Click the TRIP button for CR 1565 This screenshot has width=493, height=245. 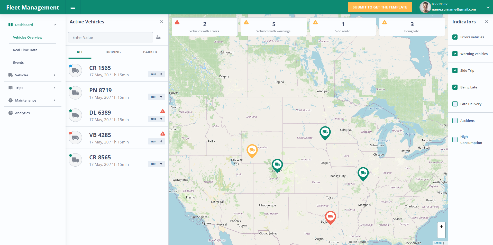coord(156,74)
